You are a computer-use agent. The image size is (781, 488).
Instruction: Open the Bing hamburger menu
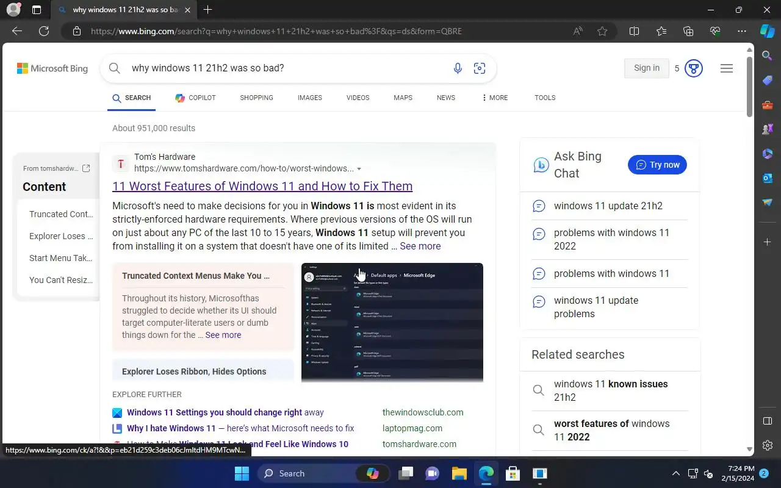(726, 68)
